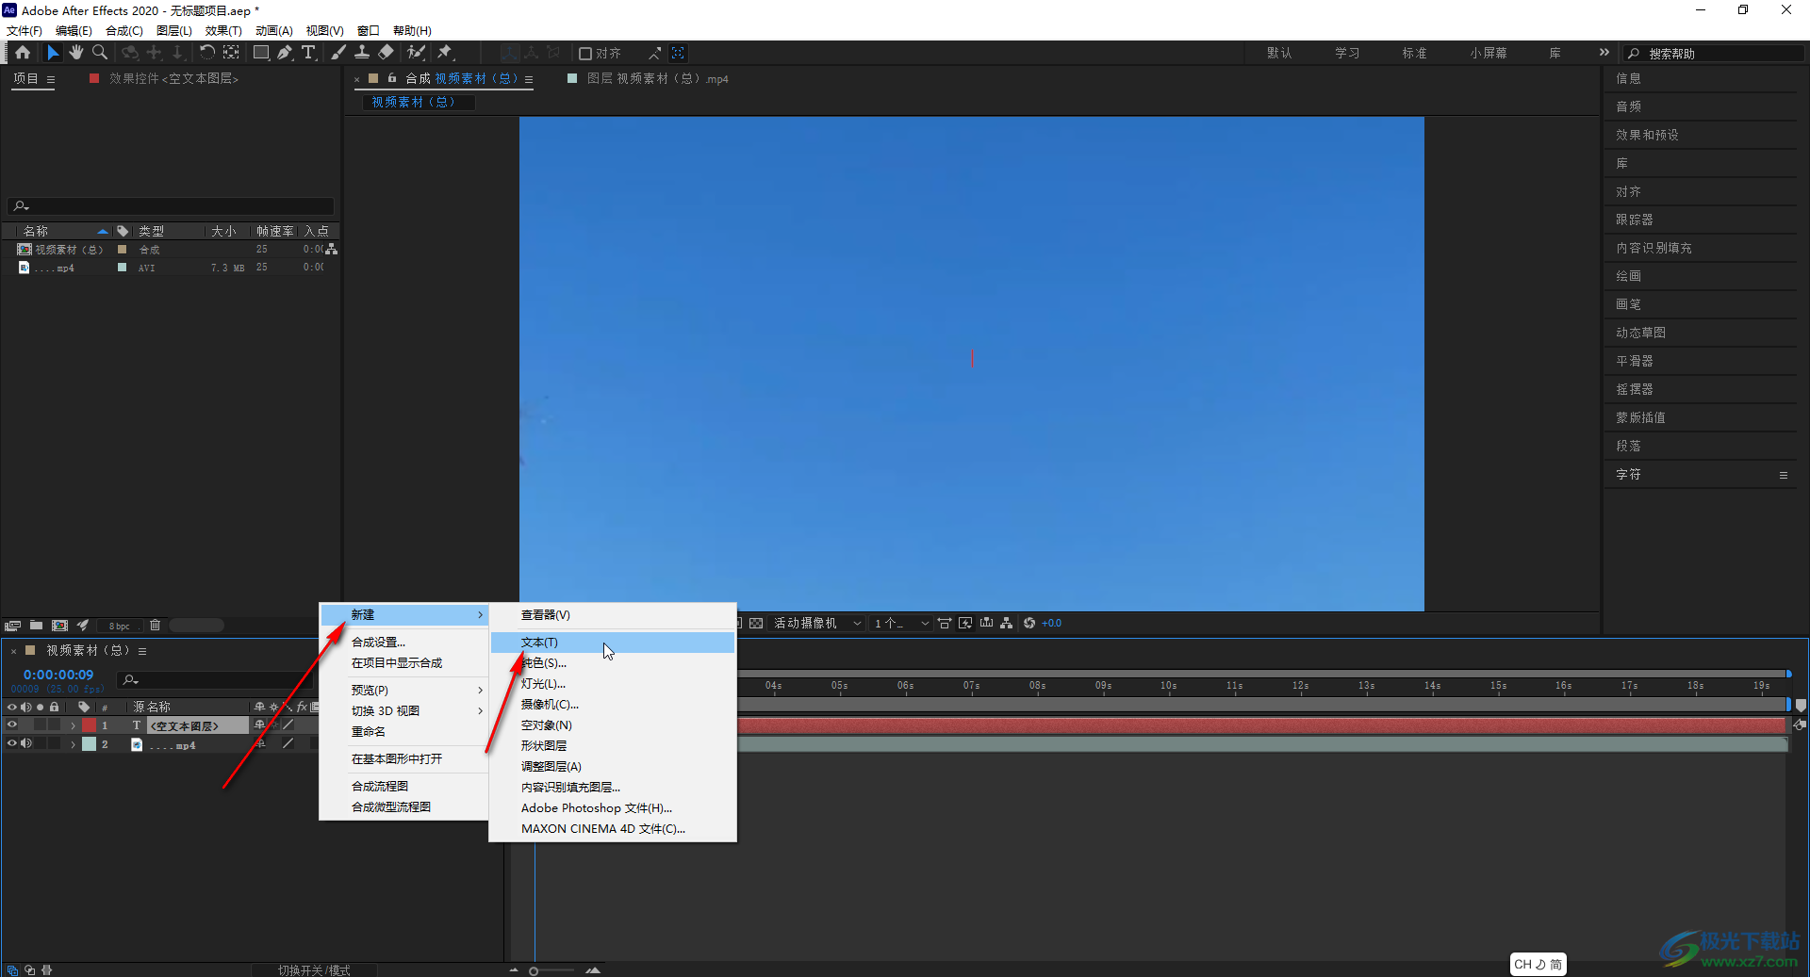Click the new folder icon in Project panel
This screenshot has width=1810, height=977.
tap(36, 626)
